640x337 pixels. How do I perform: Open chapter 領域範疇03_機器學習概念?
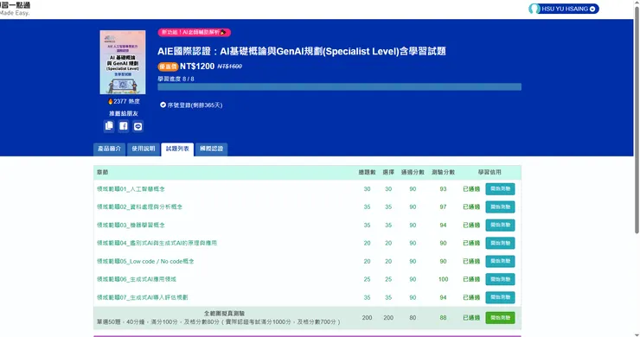tap(131, 226)
